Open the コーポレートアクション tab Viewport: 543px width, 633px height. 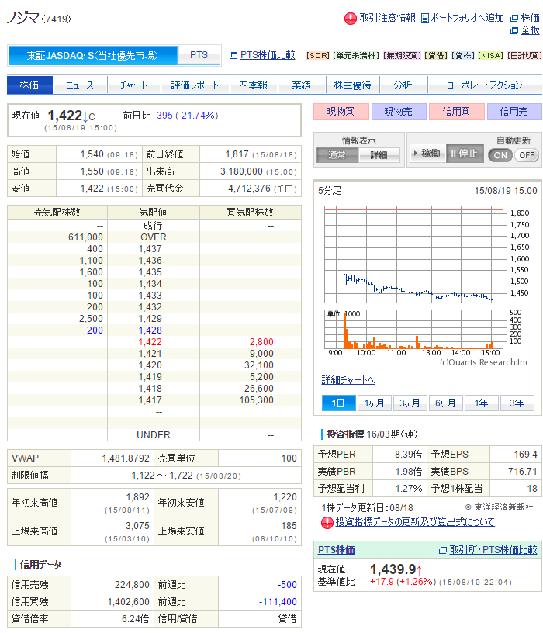485,85
